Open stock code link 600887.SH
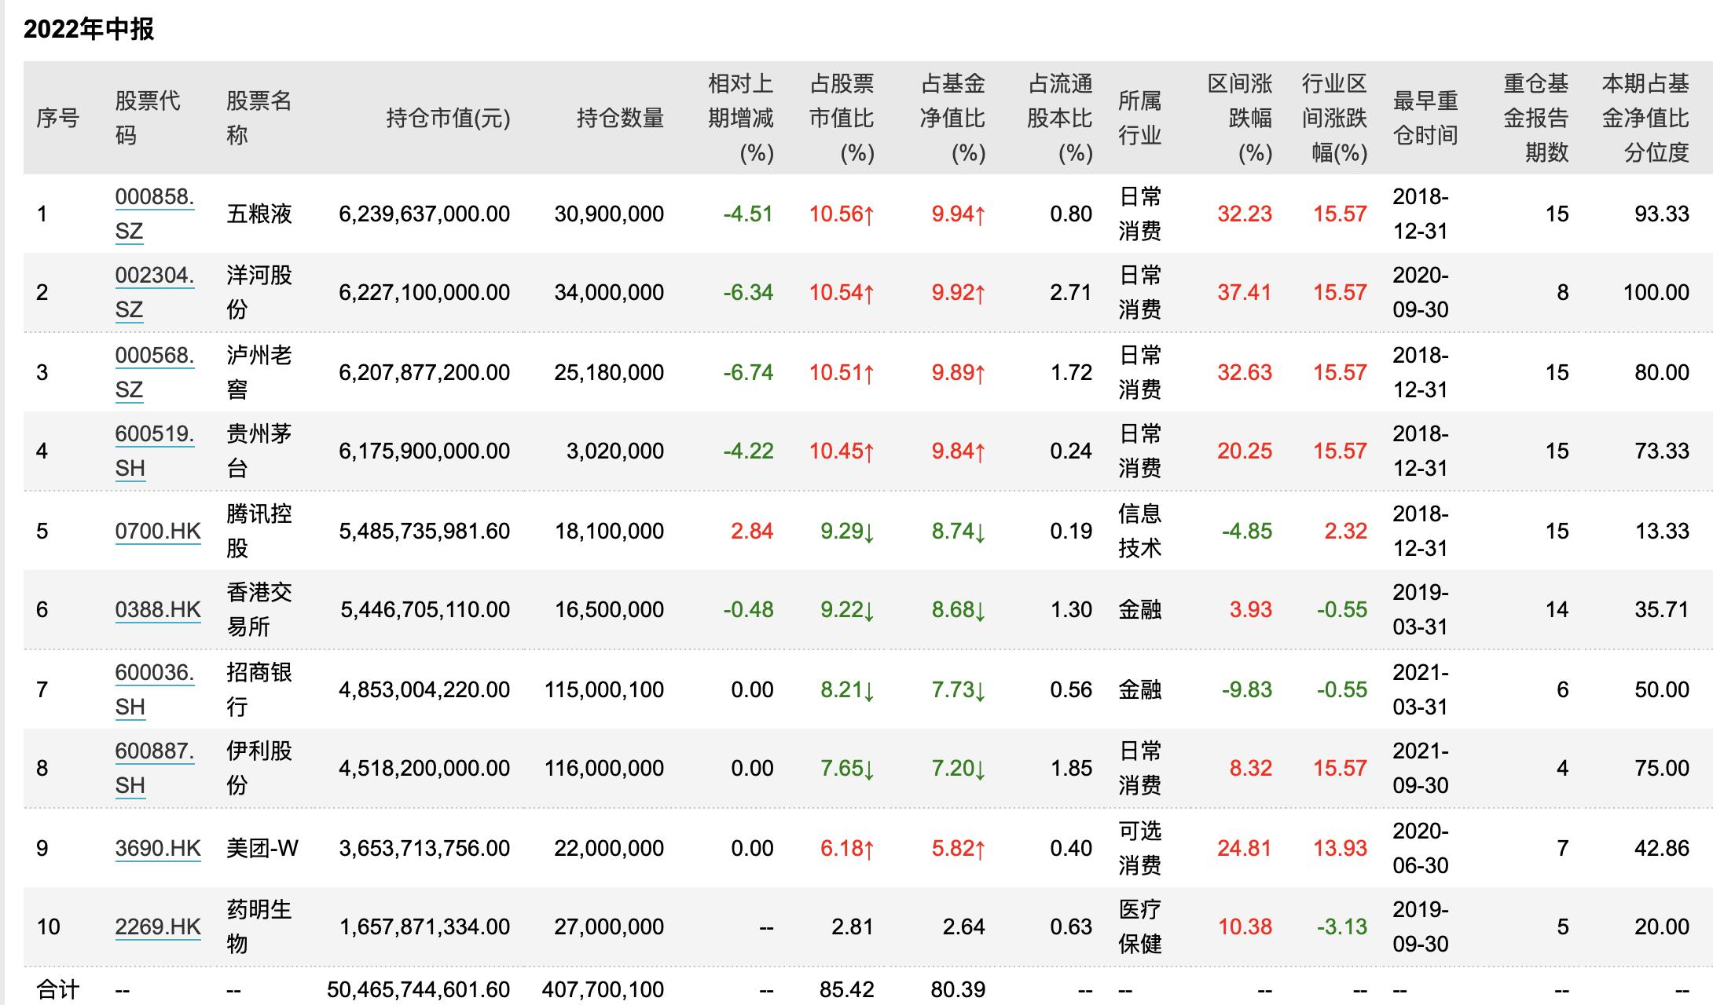1713x1005 pixels. (155, 768)
